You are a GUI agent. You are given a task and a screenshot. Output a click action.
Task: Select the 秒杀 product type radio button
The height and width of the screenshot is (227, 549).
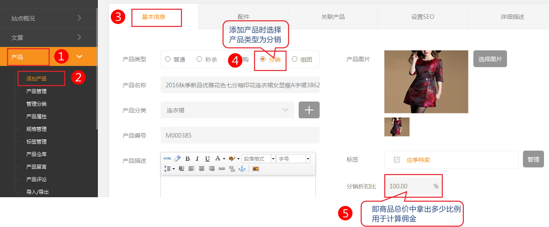click(x=200, y=59)
